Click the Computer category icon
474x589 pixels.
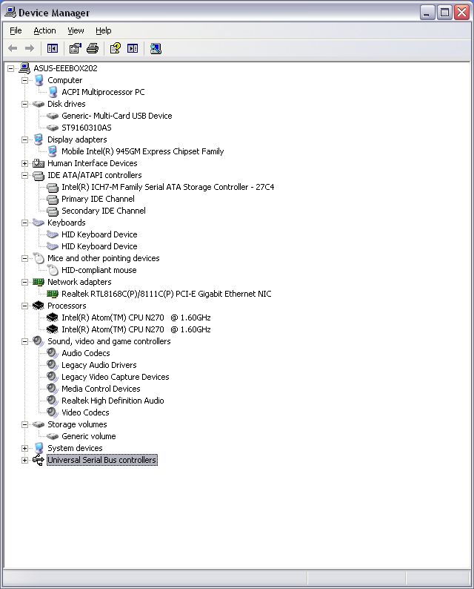(x=39, y=80)
